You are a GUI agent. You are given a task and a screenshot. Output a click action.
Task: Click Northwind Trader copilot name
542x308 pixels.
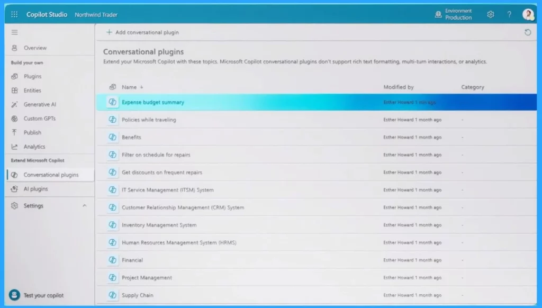point(96,14)
